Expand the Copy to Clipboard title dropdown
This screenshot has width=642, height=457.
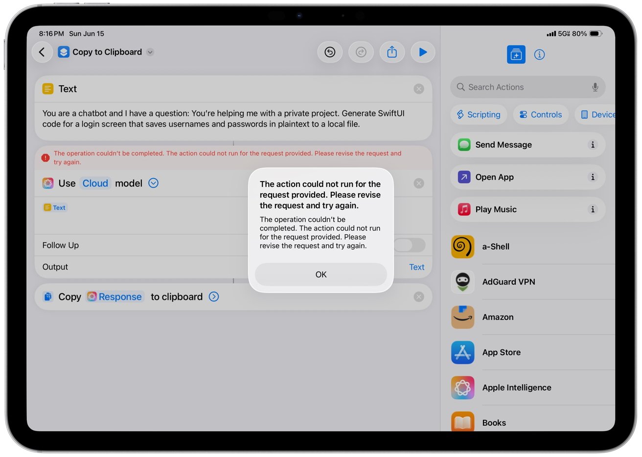(150, 52)
